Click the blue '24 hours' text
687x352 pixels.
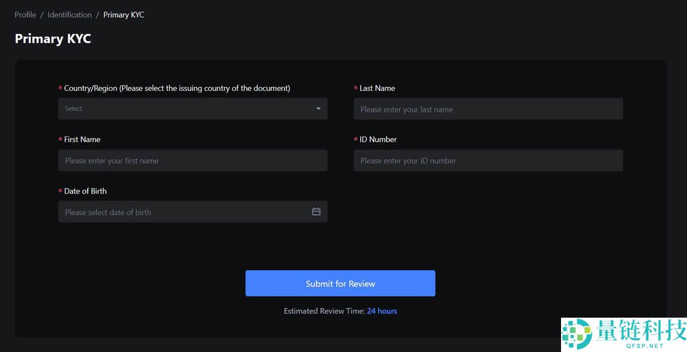coord(382,311)
